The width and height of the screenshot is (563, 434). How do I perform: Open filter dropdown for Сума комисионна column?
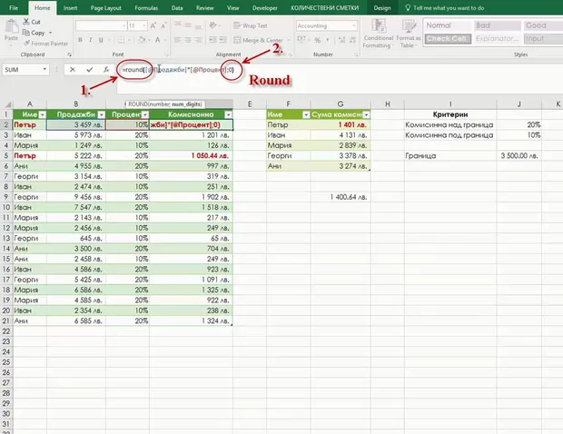pyautogui.click(x=366, y=115)
